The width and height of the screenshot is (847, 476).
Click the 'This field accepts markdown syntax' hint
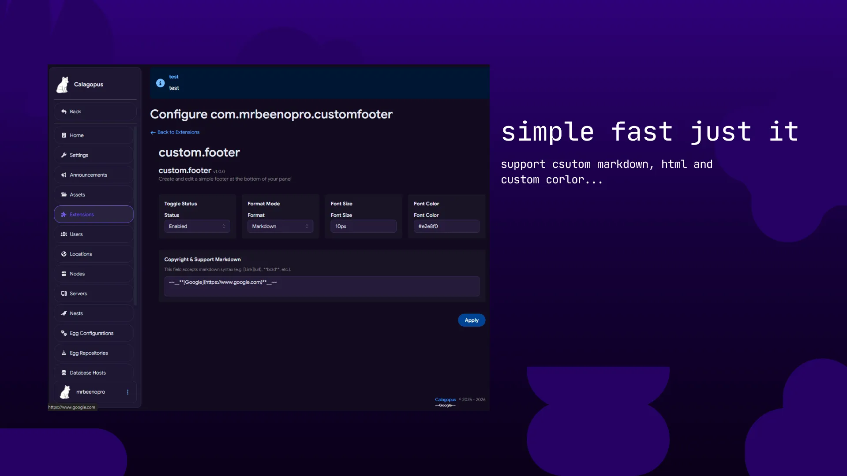[228, 269]
